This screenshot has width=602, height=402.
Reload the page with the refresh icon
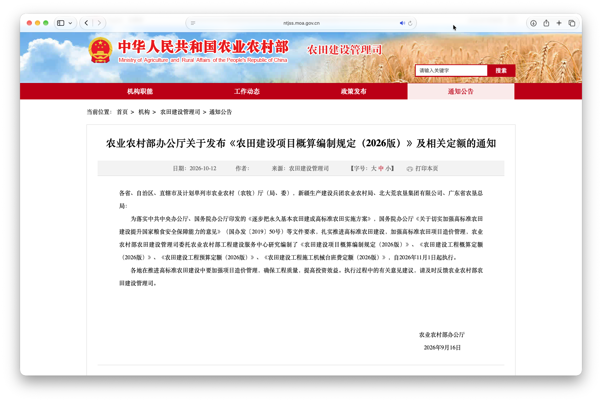[x=410, y=23]
